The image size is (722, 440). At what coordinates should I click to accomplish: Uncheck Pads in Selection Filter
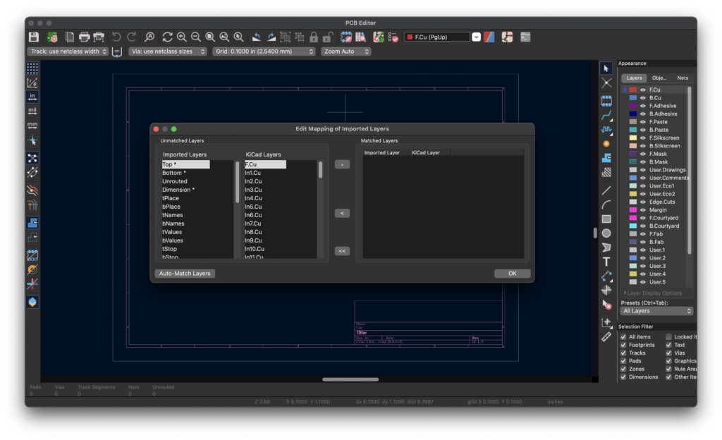point(623,361)
